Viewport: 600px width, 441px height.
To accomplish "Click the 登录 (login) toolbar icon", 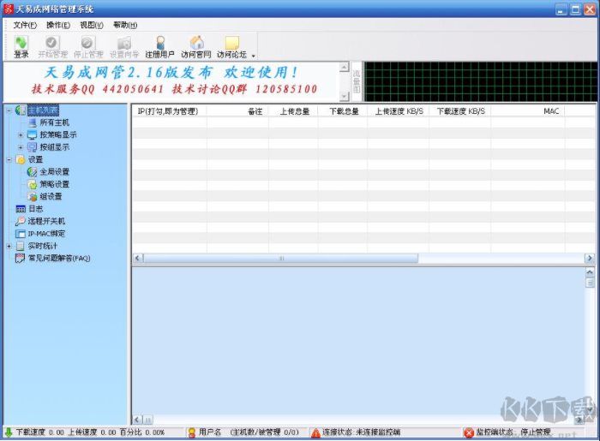I will 21,46.
